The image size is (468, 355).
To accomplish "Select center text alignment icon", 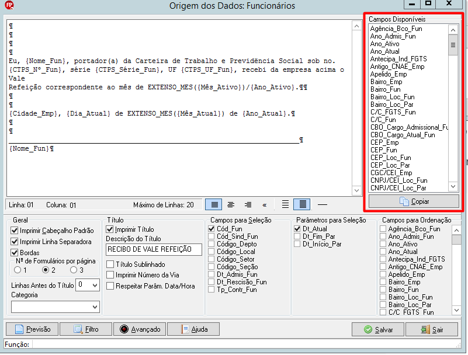I will [231, 204].
